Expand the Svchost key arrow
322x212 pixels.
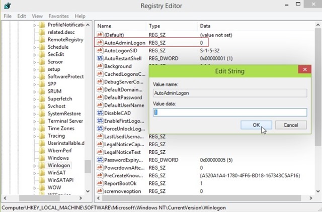(x=35, y=107)
